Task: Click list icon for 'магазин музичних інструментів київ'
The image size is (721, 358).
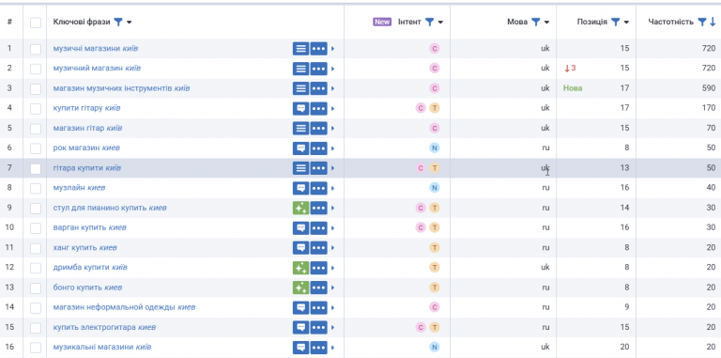Action: coord(300,88)
